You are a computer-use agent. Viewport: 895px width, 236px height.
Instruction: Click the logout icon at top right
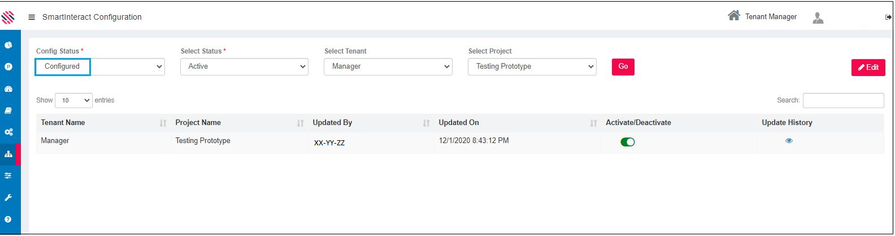(888, 17)
